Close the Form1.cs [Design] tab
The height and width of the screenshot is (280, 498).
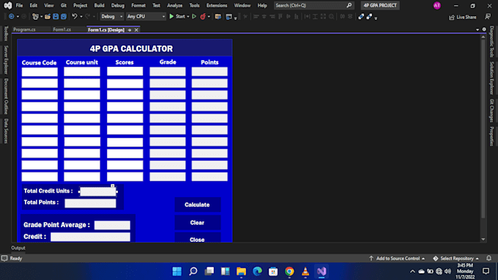(136, 30)
